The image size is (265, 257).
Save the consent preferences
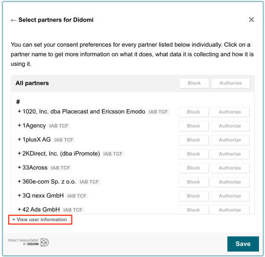(x=243, y=244)
